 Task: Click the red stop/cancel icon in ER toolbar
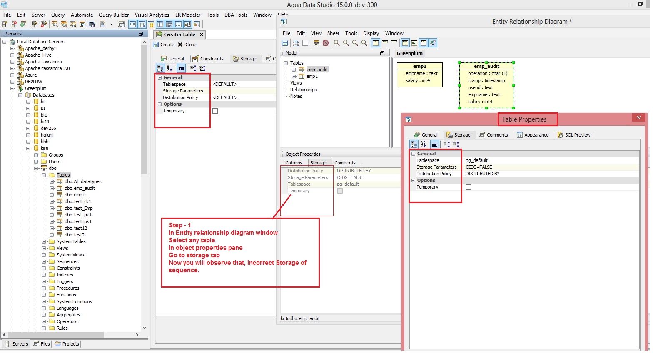click(x=326, y=43)
